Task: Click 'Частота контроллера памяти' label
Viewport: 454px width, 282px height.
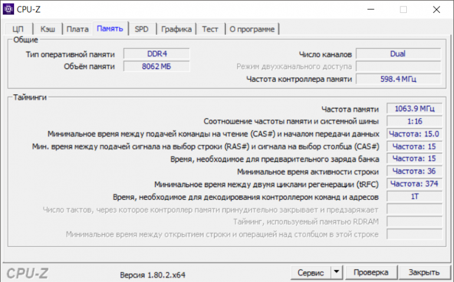Action: point(299,79)
